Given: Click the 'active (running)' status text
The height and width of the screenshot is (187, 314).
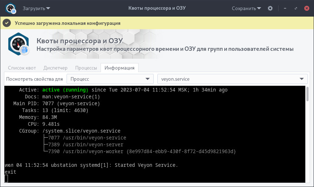Looking at the screenshot, I should coord(65,90).
